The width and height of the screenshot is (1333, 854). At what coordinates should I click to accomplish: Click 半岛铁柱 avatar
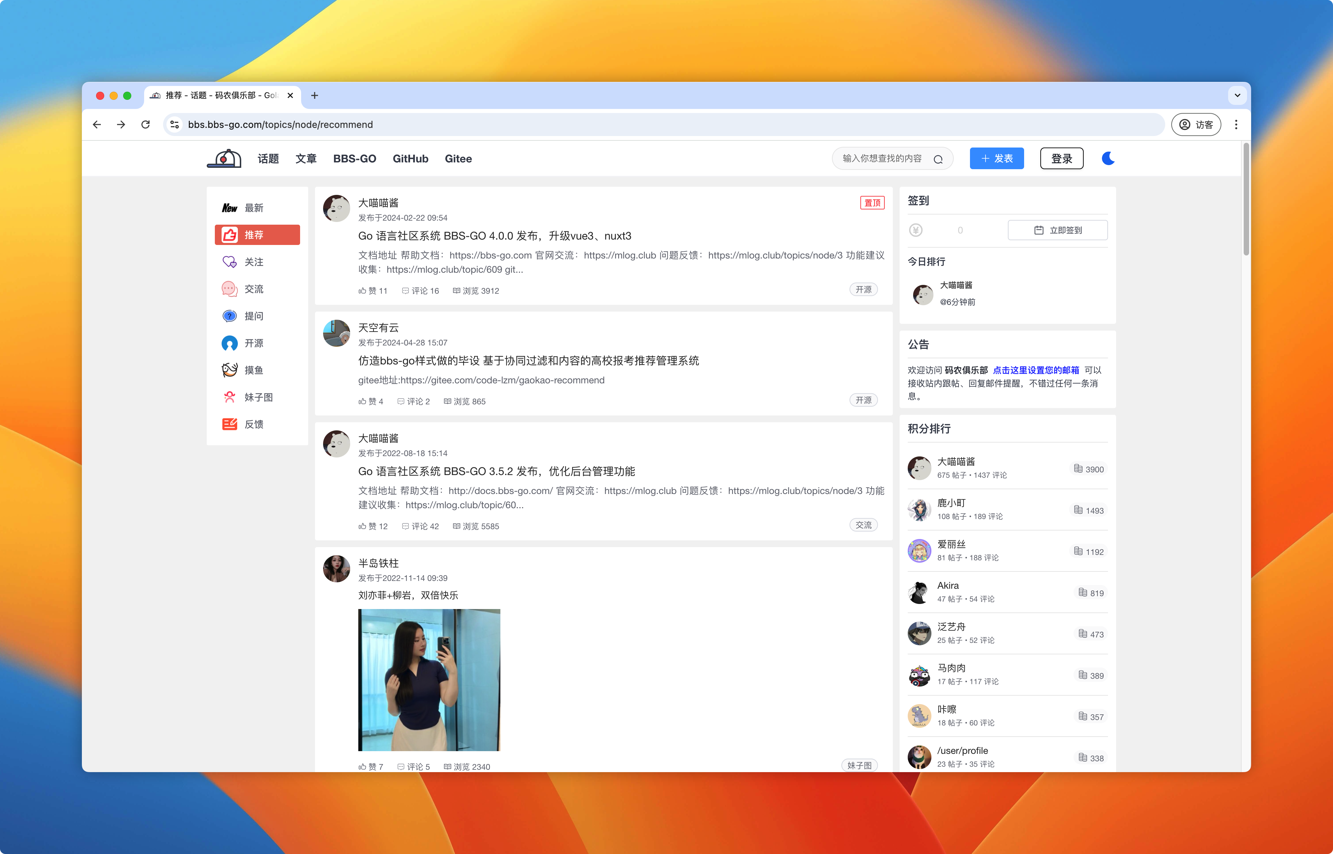(x=337, y=569)
